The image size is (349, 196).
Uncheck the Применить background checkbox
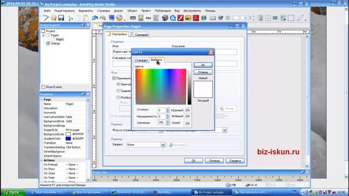(114, 78)
